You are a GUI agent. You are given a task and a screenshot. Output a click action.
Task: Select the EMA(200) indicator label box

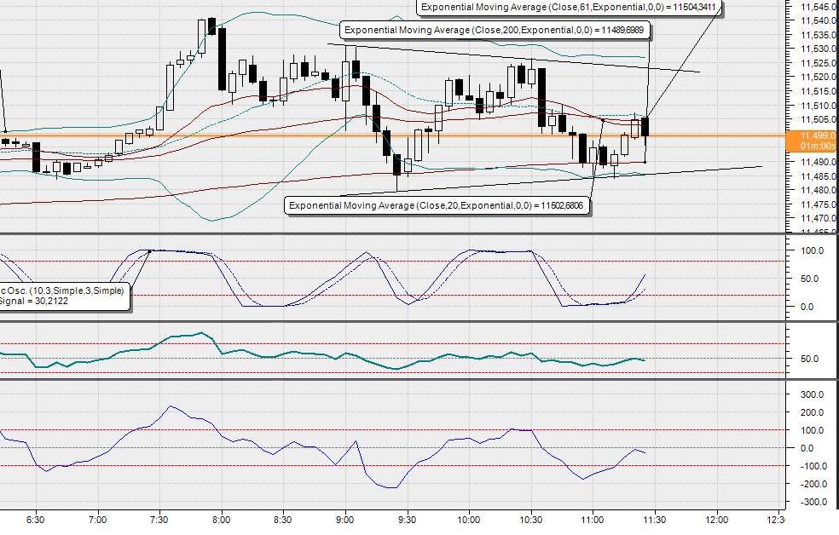tap(495, 29)
